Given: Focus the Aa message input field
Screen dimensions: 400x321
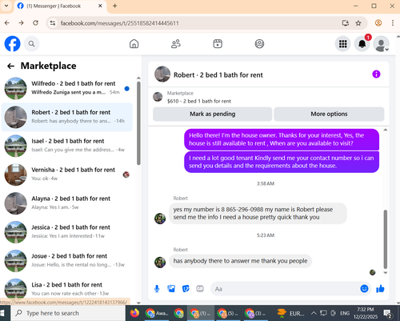Looking at the screenshot, I should click(286, 289).
